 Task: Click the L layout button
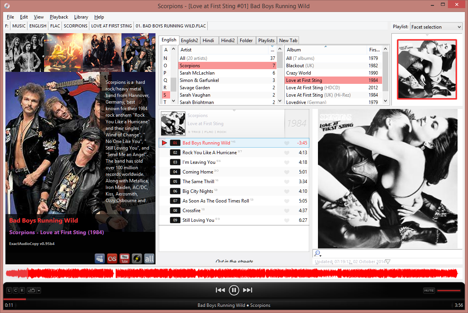(x=9, y=290)
